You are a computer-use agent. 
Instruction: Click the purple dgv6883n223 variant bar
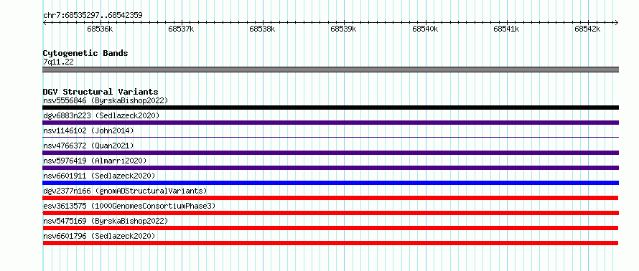click(330, 123)
